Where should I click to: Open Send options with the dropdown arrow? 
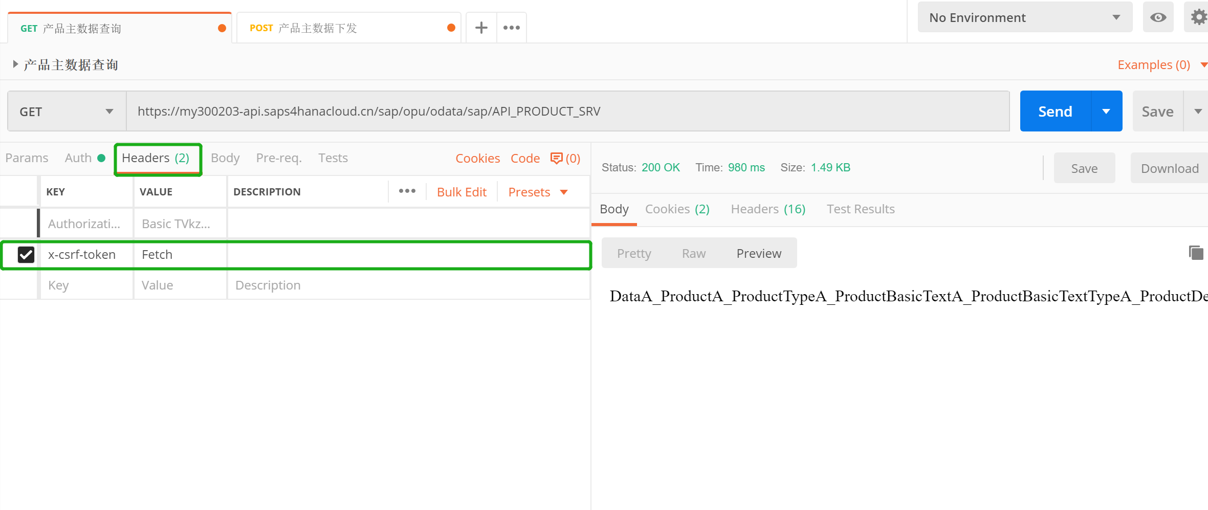pos(1107,110)
